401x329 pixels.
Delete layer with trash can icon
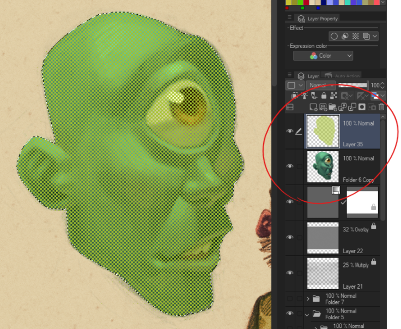[x=381, y=107]
